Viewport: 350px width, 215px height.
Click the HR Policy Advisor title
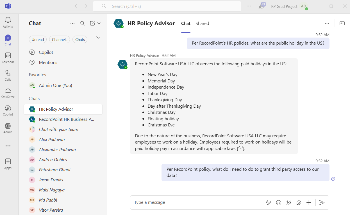[151, 24]
